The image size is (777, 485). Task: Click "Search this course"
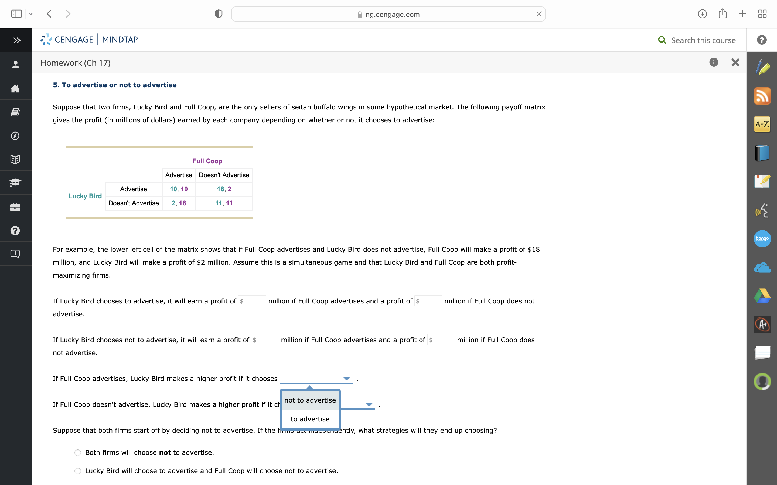pos(703,40)
